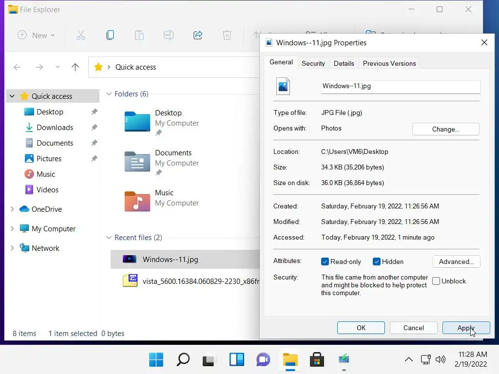
Task: Click the pin icon next to Desktop in sidebar
Action: (x=94, y=112)
